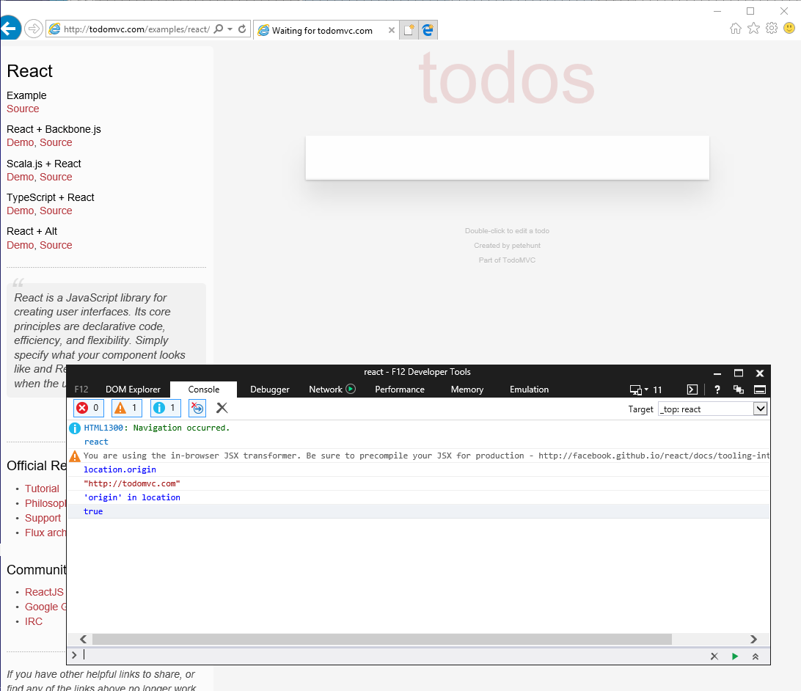Toggle the warnings filter showing 1

tap(127, 408)
